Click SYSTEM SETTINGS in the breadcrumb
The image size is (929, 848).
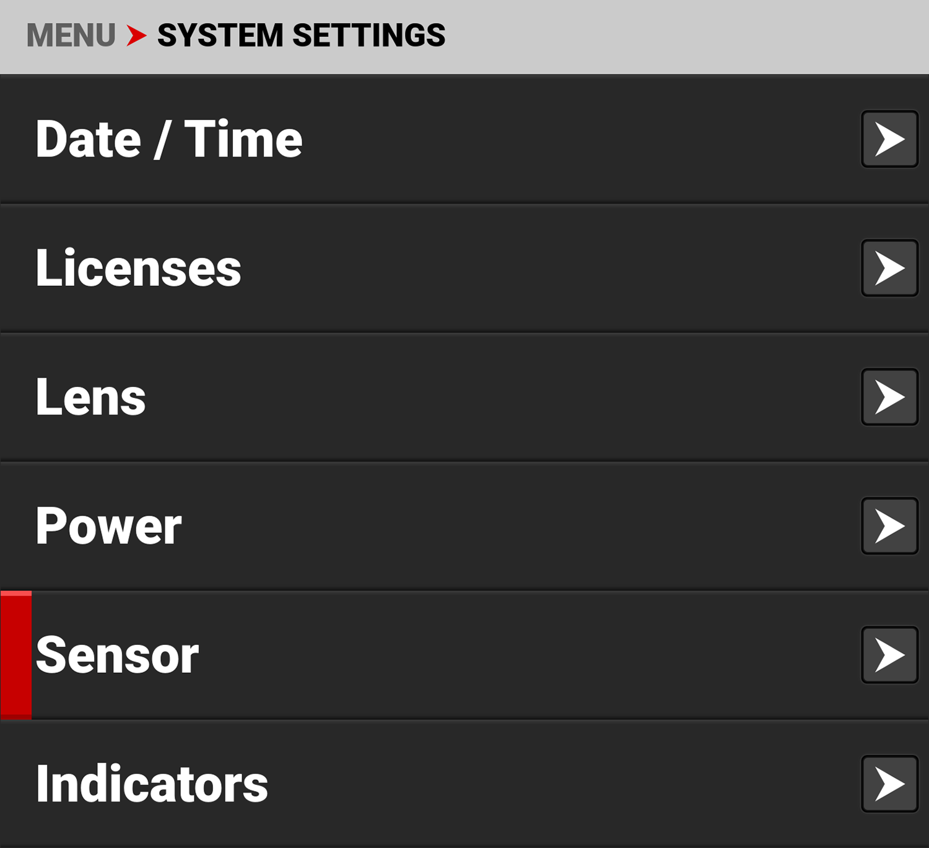point(300,36)
